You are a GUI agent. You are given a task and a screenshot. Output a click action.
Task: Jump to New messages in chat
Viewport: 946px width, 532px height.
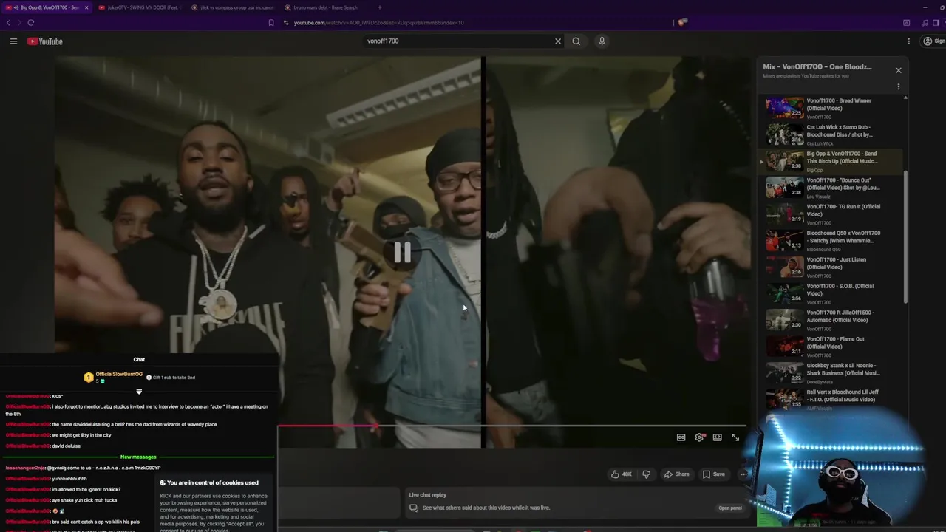pyautogui.click(x=138, y=457)
